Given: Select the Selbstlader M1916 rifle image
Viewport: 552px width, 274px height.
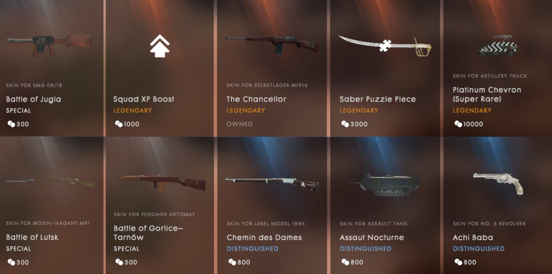Looking at the screenshot, I should pyautogui.click(x=271, y=43).
